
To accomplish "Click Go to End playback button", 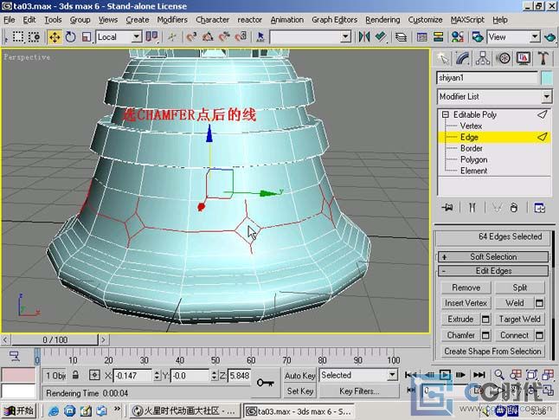I will click(x=479, y=375).
